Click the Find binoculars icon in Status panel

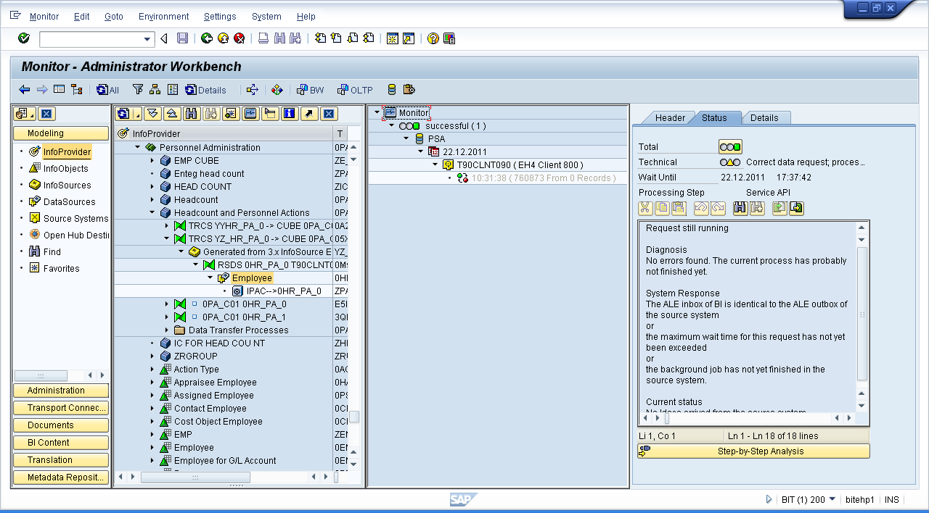[740, 208]
